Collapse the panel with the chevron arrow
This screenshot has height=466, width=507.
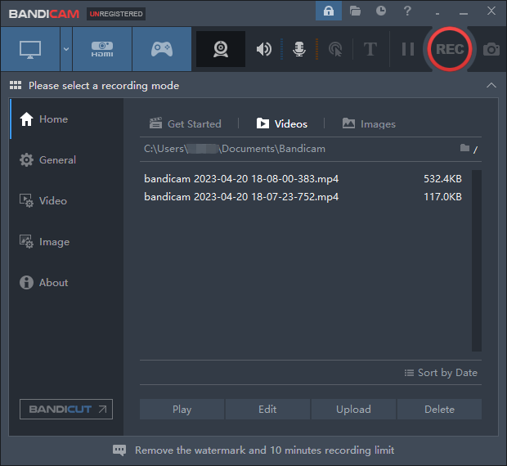click(x=491, y=86)
